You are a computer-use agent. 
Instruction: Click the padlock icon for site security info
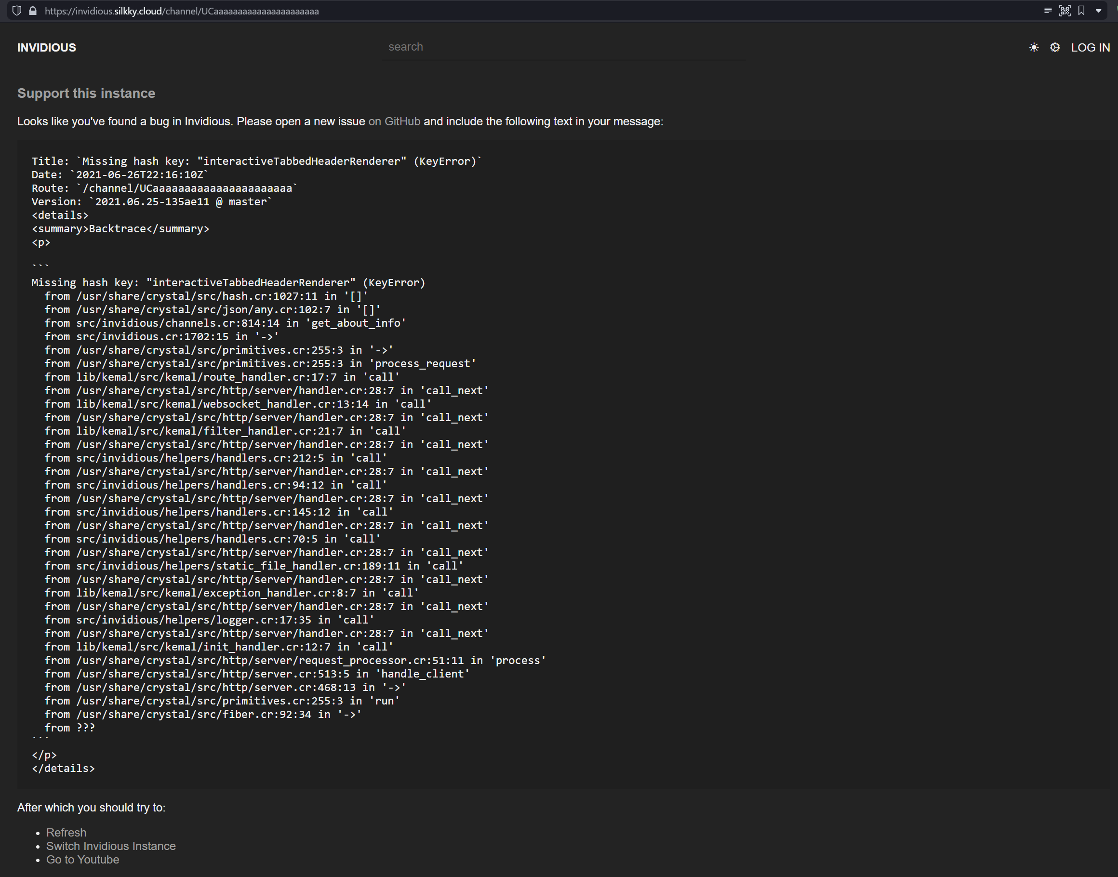click(33, 10)
